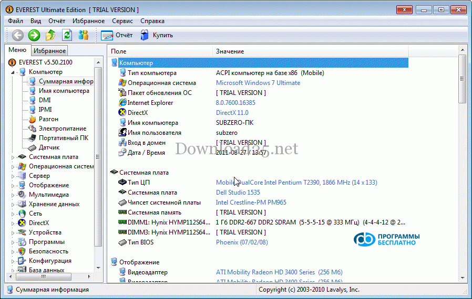Open the Отчёт menu in menu bar
Image resolution: width=472 pixels, height=299 pixels.
(57, 21)
